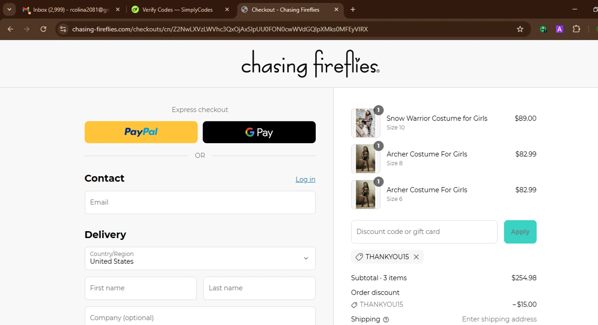This screenshot has height=325, width=598.
Task: Pay with PayPal express checkout
Action: tap(141, 132)
